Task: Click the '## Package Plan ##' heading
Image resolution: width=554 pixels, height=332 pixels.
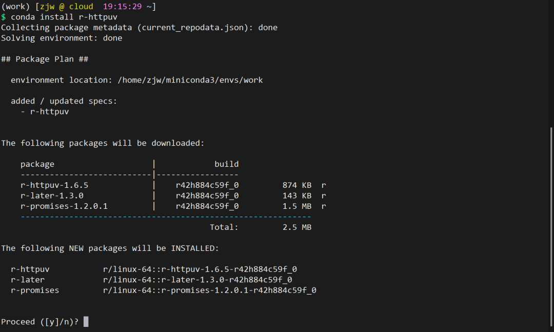Action: tap(45, 59)
